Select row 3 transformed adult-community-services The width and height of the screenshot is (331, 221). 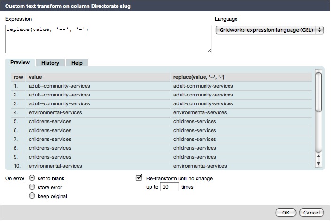tap(203, 103)
